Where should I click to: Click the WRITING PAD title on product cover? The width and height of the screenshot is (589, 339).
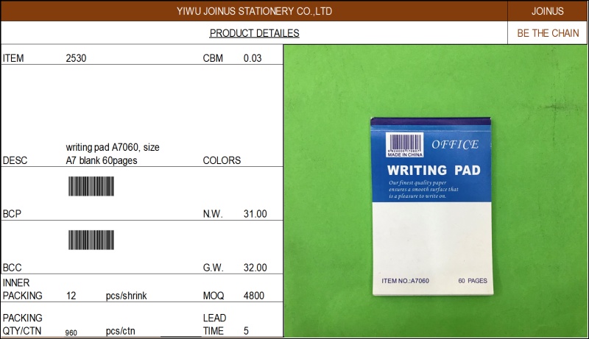(434, 171)
